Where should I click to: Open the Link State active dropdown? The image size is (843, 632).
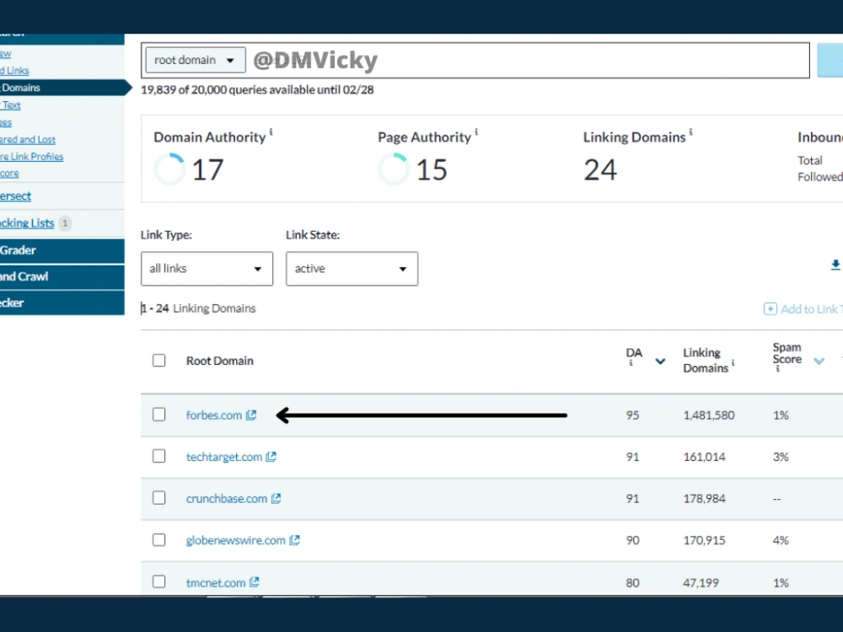[x=352, y=268]
